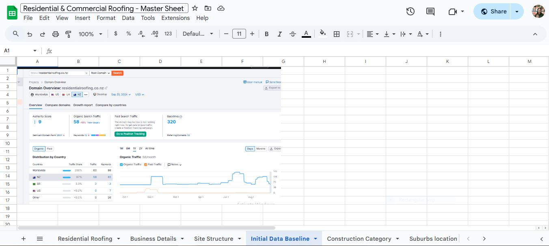Collapse the header with chevron
Screen dimensions: 549x246
[535, 34]
